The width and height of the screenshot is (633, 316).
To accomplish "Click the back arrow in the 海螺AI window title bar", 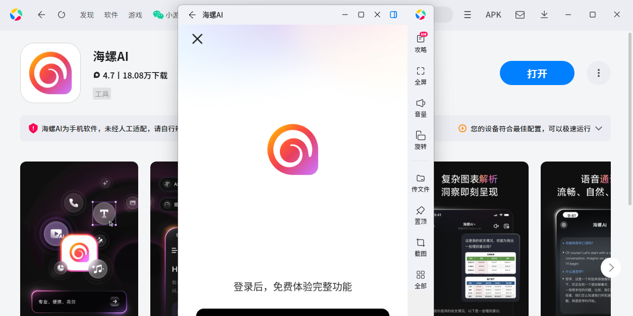I will [192, 15].
